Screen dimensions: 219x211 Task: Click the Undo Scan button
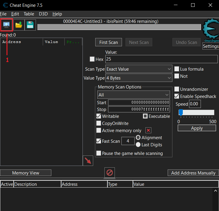coord(186,42)
